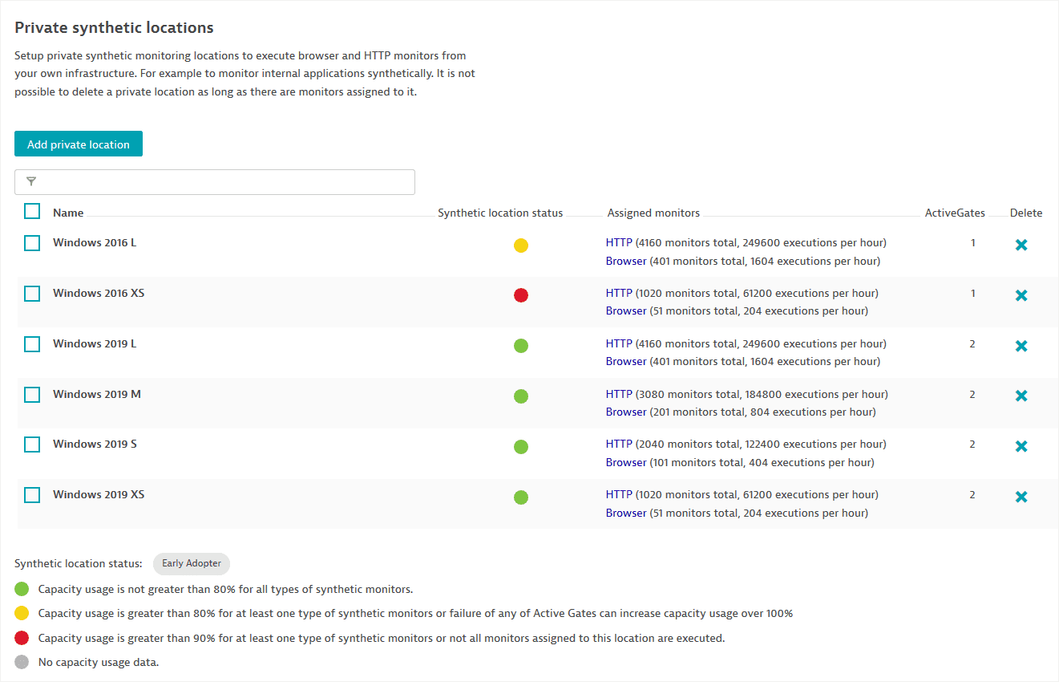Image resolution: width=1059 pixels, height=682 pixels.
Task: Select the Windows 2019 M location name
Action: [x=97, y=394]
